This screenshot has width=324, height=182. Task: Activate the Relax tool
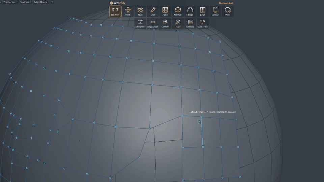(140, 11)
